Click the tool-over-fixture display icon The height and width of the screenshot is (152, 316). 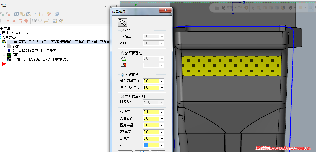[x=47, y=20]
